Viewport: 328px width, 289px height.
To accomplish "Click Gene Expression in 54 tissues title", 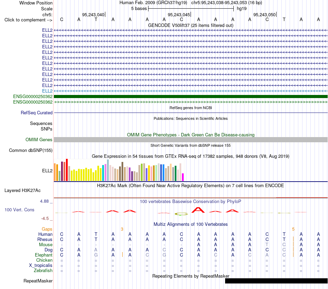I will tap(191, 156).
